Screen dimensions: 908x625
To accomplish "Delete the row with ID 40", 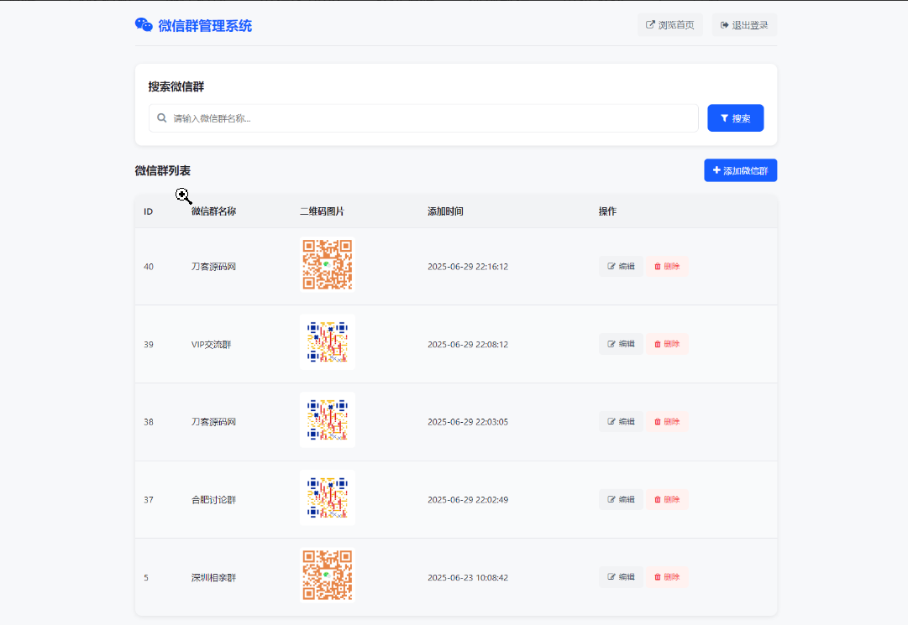I will (667, 267).
